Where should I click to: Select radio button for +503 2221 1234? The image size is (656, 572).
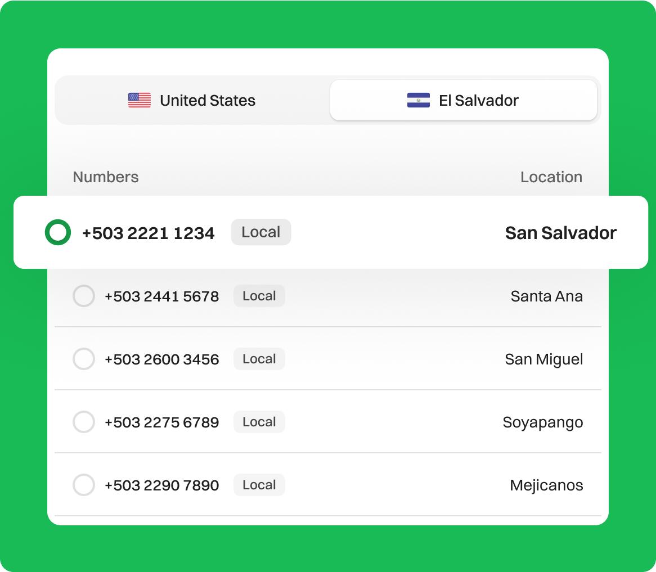tap(58, 232)
